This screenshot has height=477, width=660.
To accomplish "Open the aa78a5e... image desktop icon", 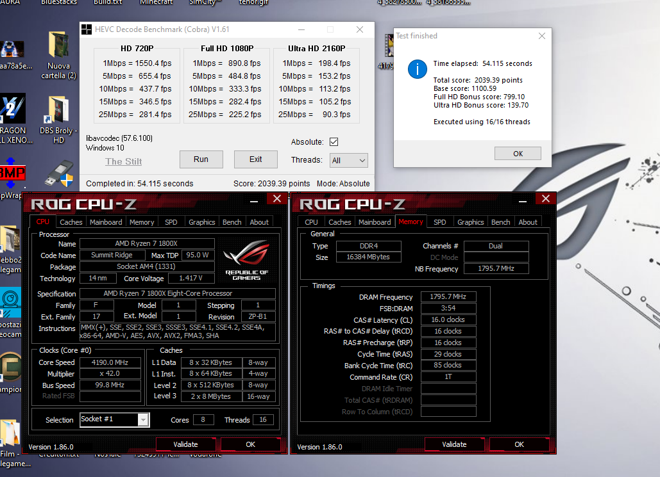I will (x=12, y=49).
